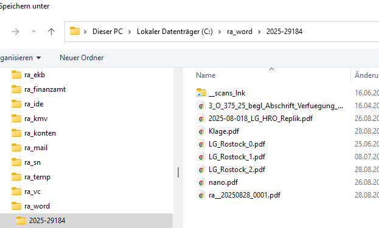Click the date cell of Klage.pdf row
Screen dimensions: 379x228
366,131
